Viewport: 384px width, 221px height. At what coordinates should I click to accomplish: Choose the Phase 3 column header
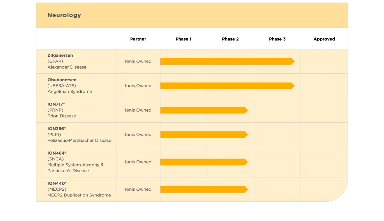[277, 39]
